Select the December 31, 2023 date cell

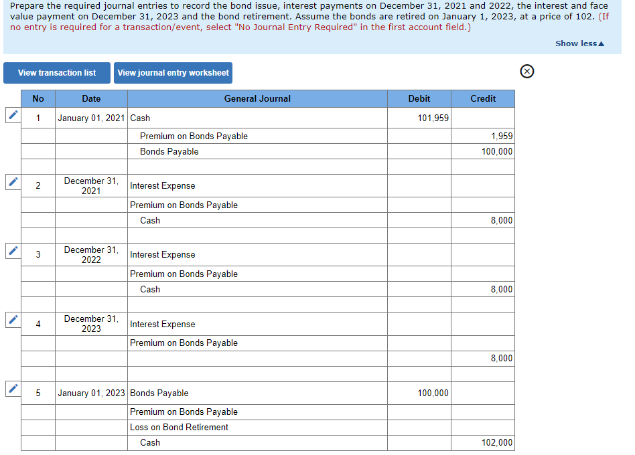pos(91,324)
